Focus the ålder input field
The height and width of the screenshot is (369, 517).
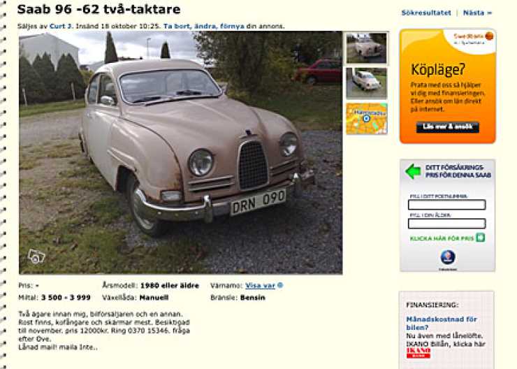pos(446,224)
